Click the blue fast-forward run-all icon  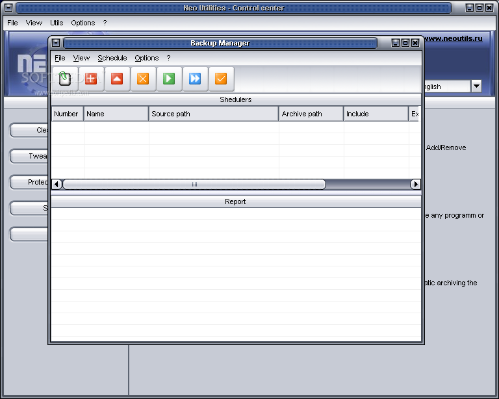click(x=195, y=79)
